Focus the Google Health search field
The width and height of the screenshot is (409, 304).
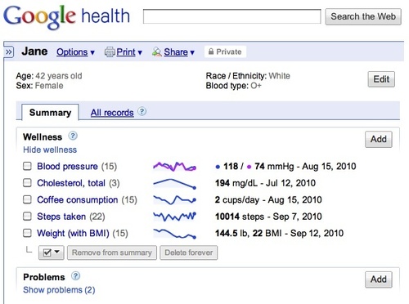tap(232, 16)
